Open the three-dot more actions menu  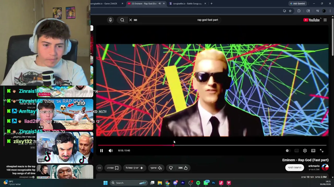coord(99,168)
